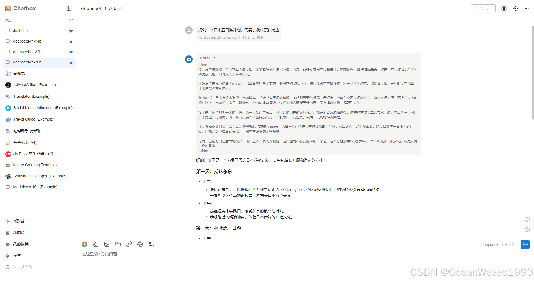Image resolution: width=534 pixels, height=281 pixels.
Task: Open the Just chat conversation
Action: [39, 31]
